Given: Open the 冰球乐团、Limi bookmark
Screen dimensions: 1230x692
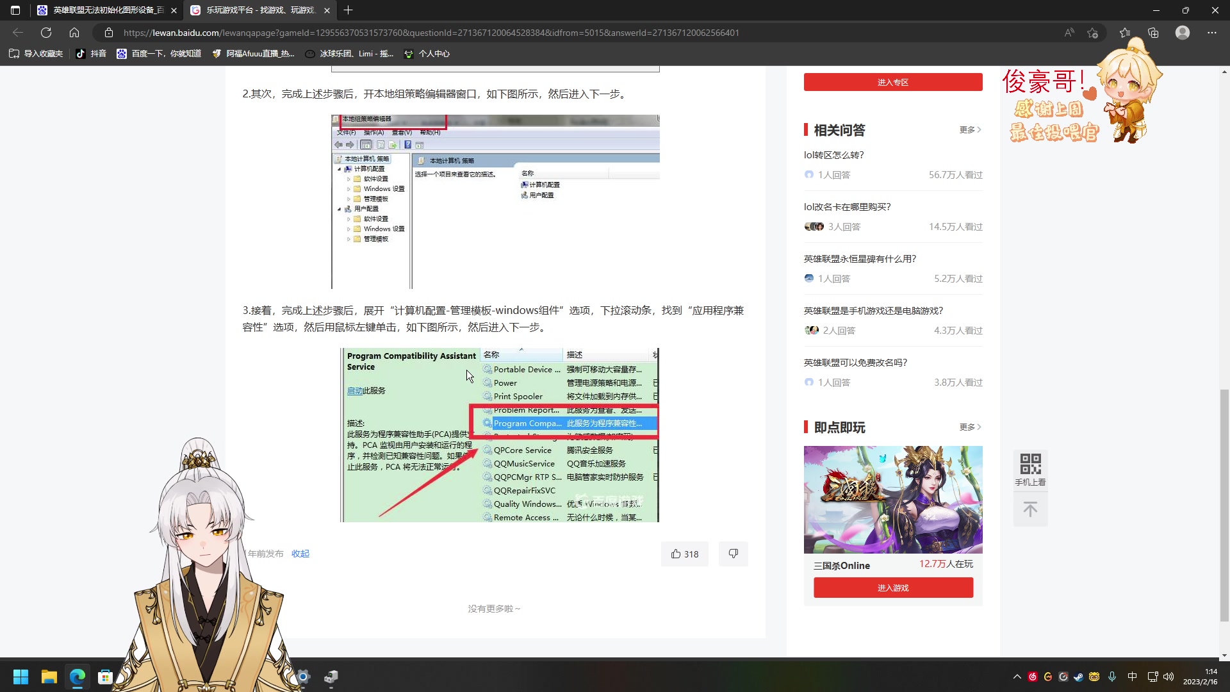Looking at the screenshot, I should coord(349,54).
